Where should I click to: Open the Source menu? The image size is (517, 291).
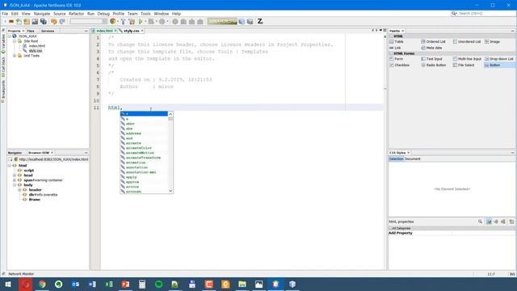tap(59, 14)
